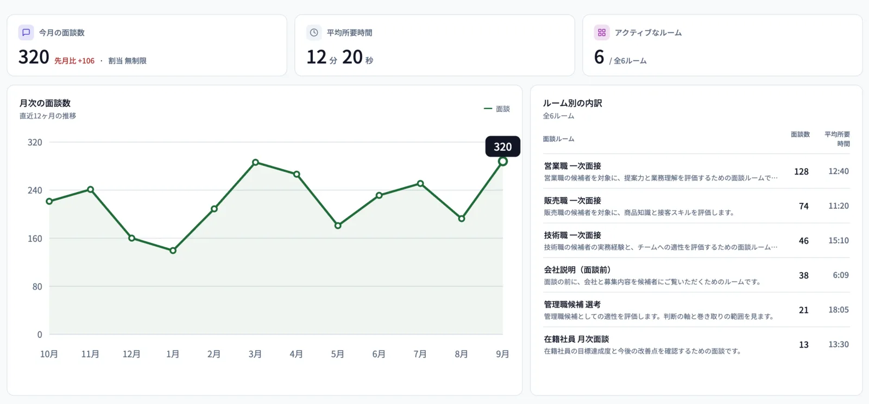Open the 技術職 一次面接 room row

[696, 241]
